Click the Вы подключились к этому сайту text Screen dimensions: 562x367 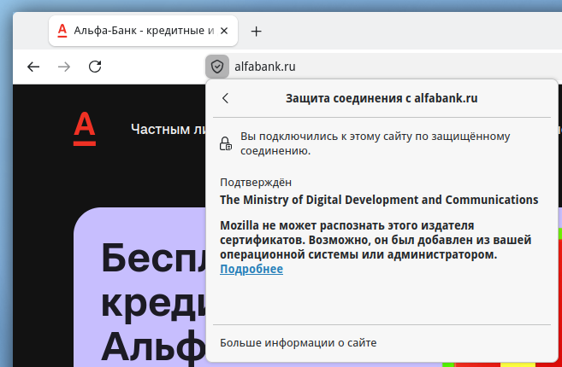(376, 143)
